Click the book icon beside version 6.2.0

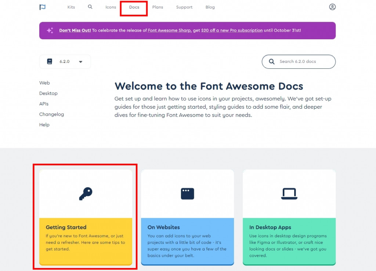pyautogui.click(x=50, y=61)
